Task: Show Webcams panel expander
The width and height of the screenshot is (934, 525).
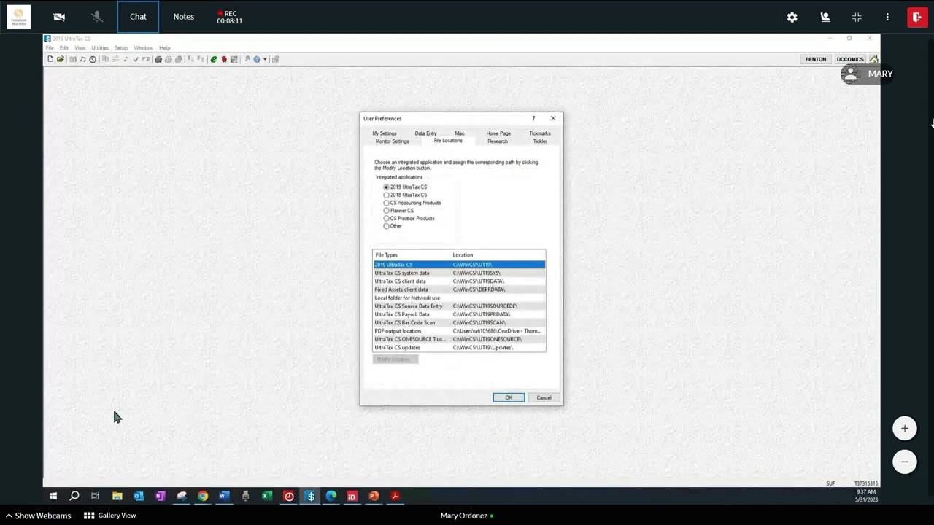Action: [38, 516]
